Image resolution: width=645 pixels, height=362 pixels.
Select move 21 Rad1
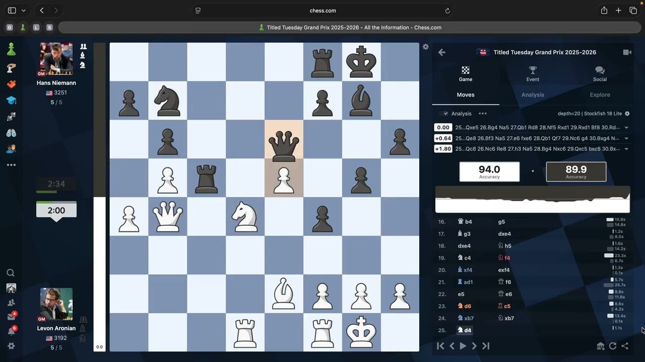pyautogui.click(x=465, y=282)
